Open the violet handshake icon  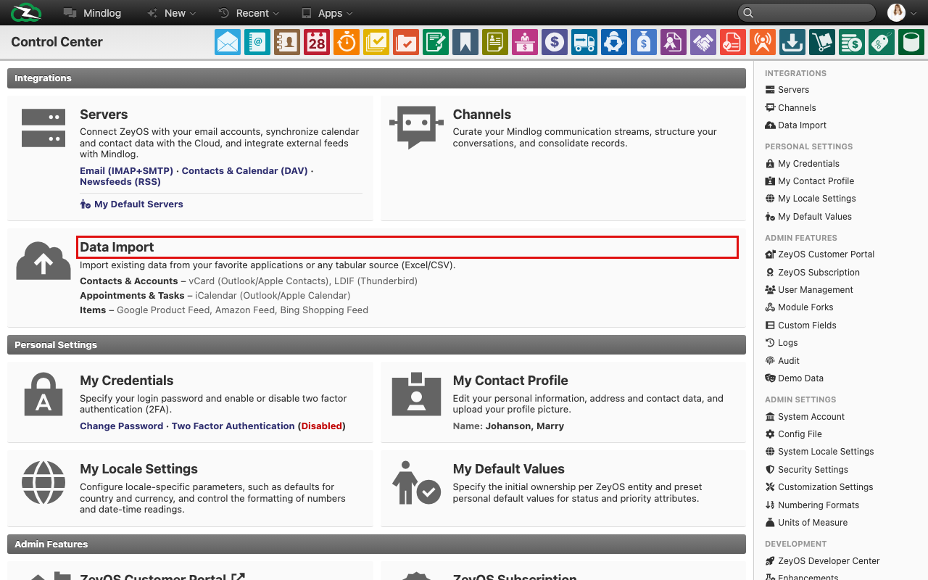pyautogui.click(x=703, y=42)
